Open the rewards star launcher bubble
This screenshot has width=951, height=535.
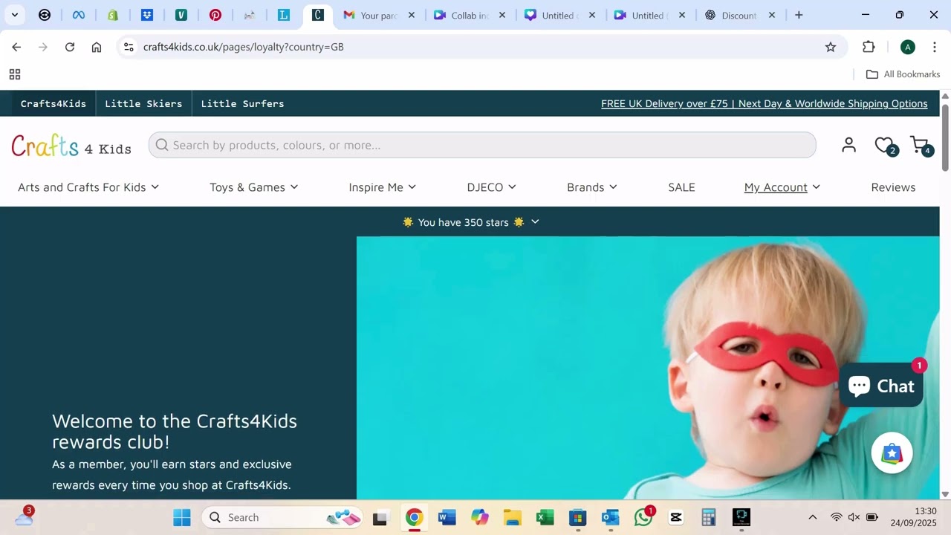(892, 453)
